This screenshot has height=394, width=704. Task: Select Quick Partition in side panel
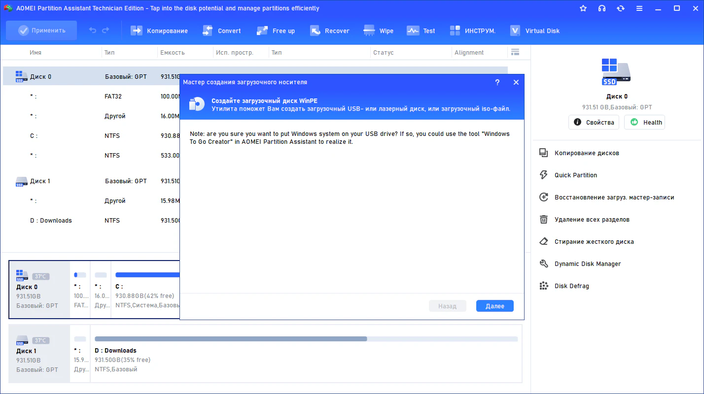(x=575, y=175)
